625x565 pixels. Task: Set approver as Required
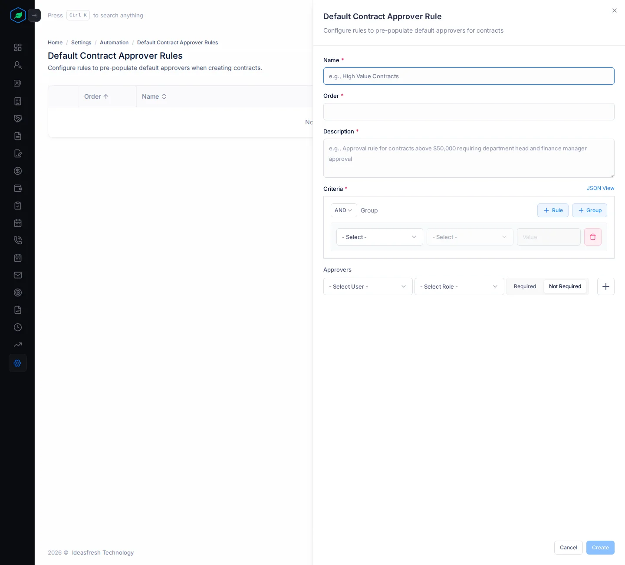[x=525, y=286]
